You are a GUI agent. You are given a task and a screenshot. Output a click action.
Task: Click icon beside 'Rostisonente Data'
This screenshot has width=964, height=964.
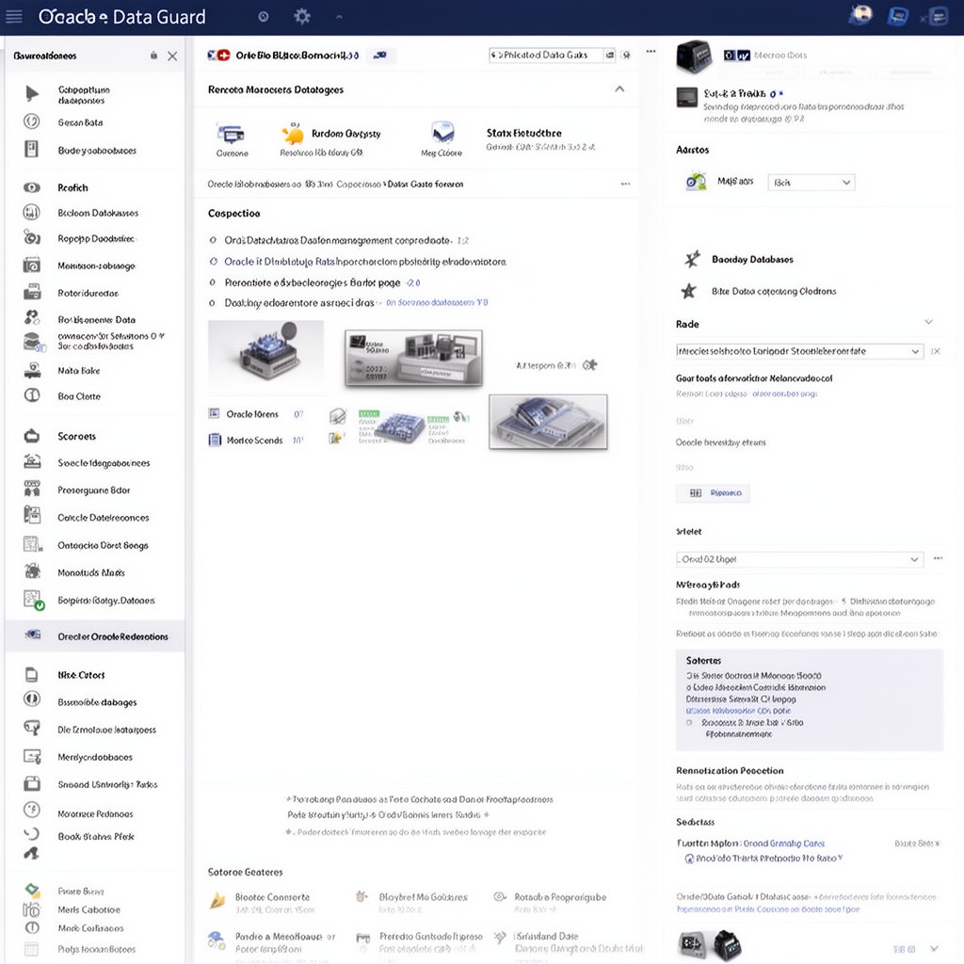(32, 318)
